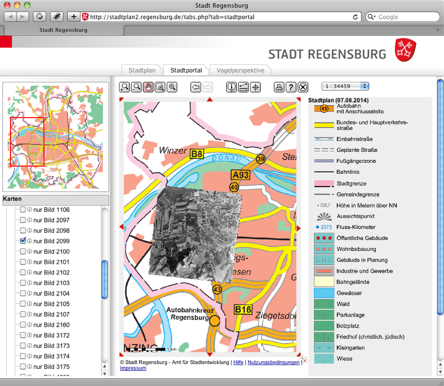Open the Hilfe link
444x386 pixels.
pyautogui.click(x=238, y=362)
